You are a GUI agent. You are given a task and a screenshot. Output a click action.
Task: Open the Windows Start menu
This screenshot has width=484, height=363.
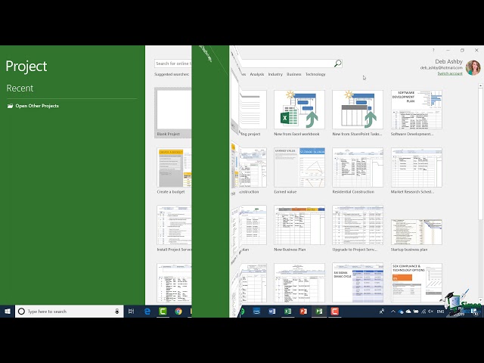[x=8, y=311]
